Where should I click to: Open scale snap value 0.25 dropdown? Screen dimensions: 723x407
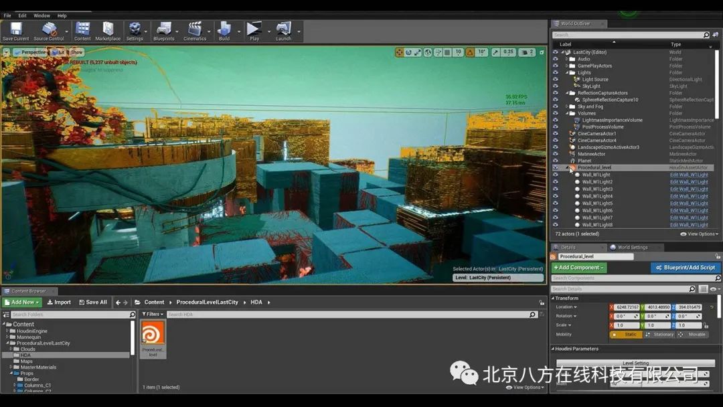point(508,52)
